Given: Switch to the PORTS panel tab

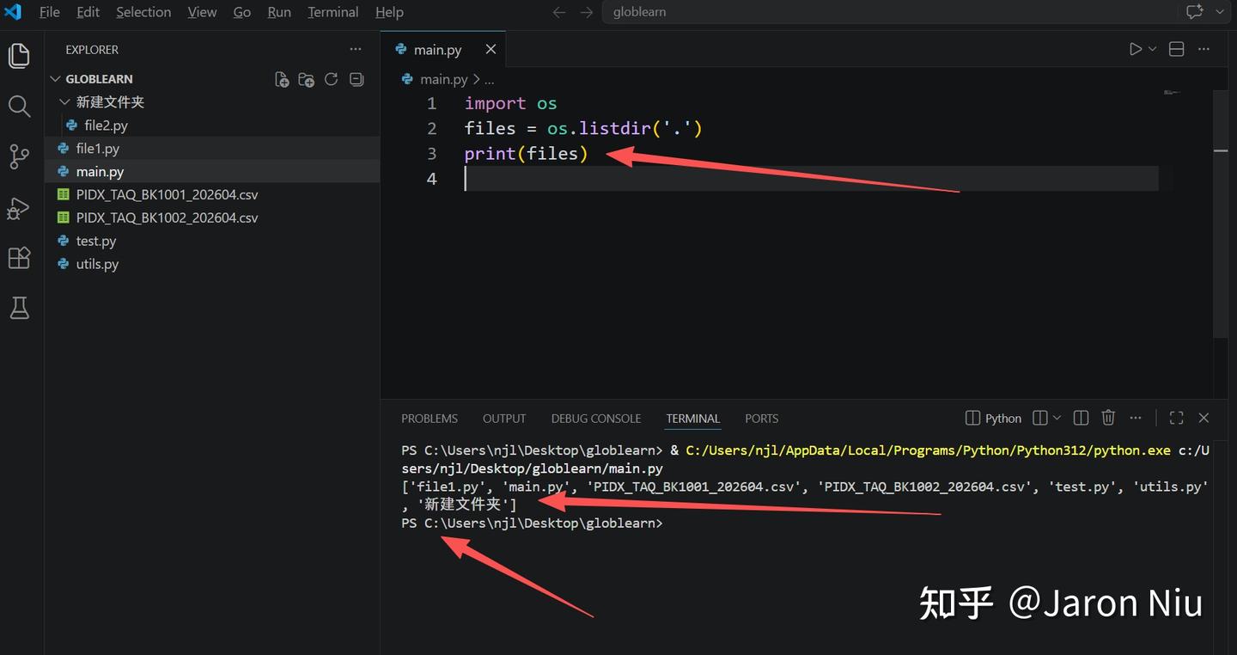Looking at the screenshot, I should coord(761,419).
